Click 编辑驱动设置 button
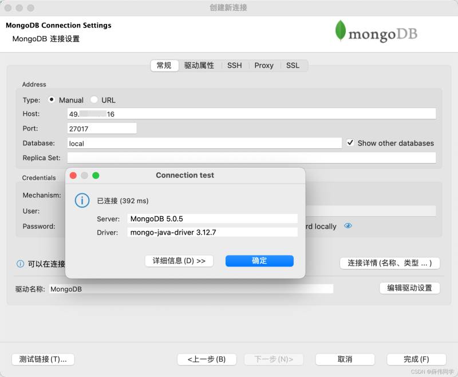 point(409,288)
